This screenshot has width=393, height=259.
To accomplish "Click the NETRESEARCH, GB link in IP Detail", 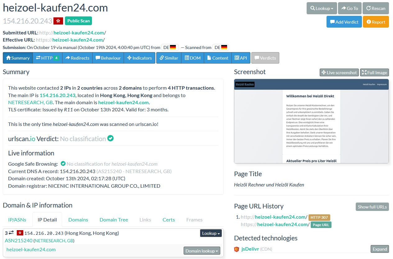I will [54, 240].
